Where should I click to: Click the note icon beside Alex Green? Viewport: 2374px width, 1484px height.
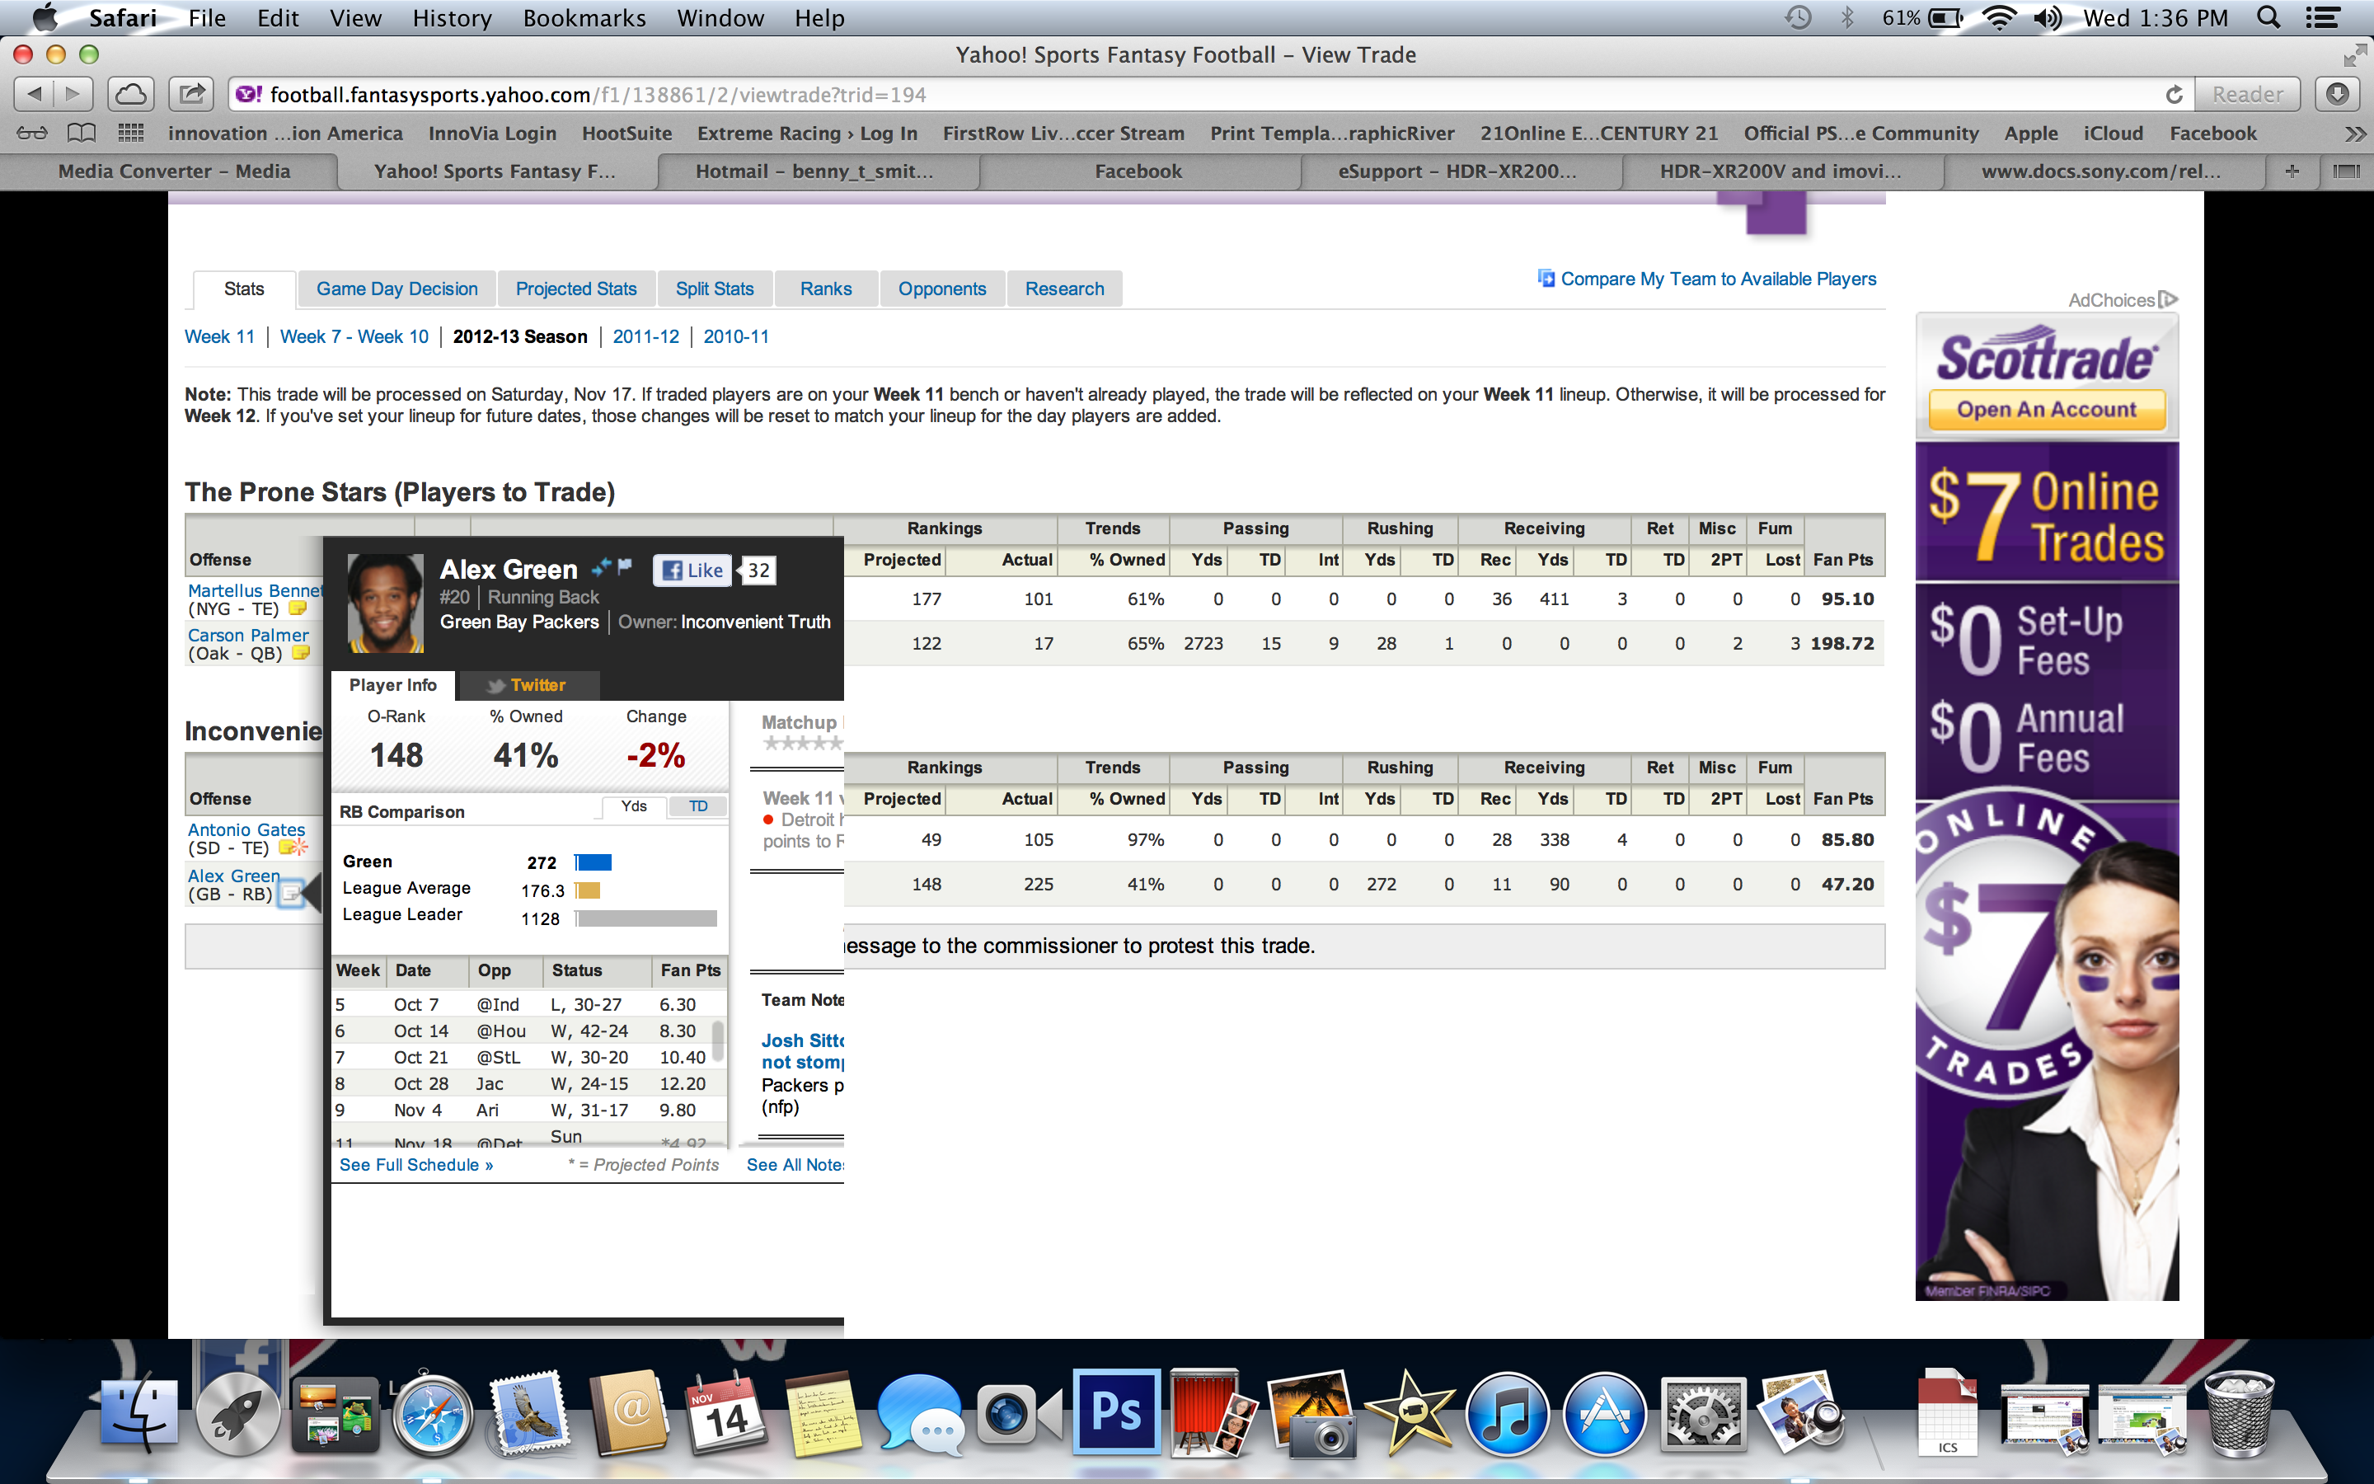(291, 893)
